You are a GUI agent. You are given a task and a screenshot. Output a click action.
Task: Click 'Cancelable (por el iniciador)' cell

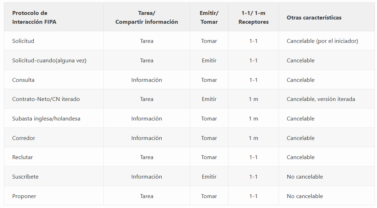[x=322, y=41]
